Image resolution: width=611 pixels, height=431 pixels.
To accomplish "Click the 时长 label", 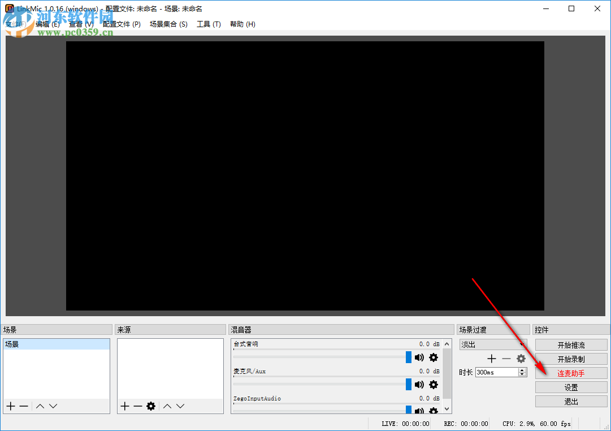I will 466,372.
